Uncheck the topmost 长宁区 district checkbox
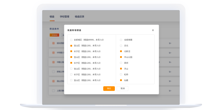 (71, 51)
